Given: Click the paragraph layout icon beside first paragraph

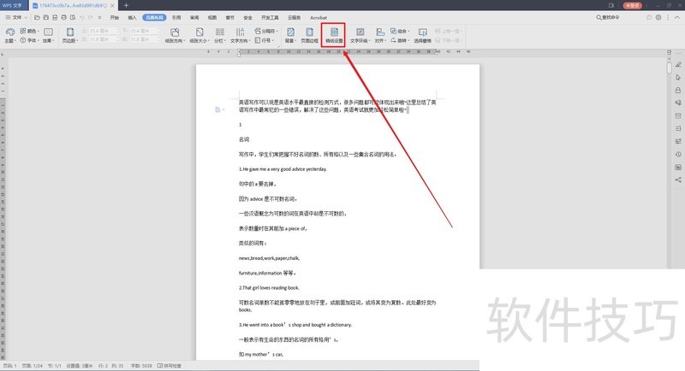Looking at the screenshot, I should 217,109.
